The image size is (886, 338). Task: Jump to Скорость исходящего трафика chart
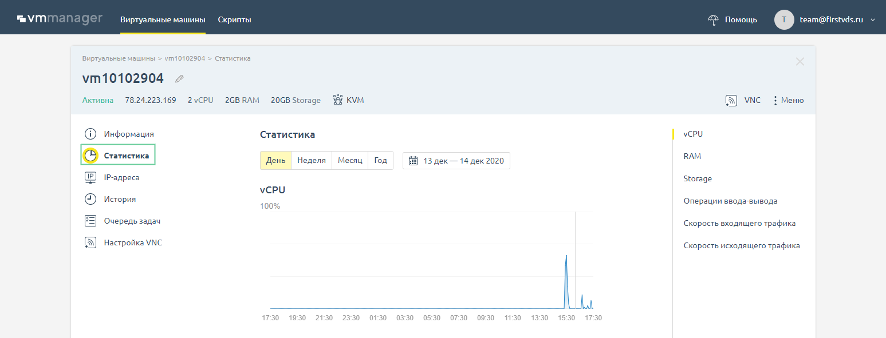[x=742, y=245]
